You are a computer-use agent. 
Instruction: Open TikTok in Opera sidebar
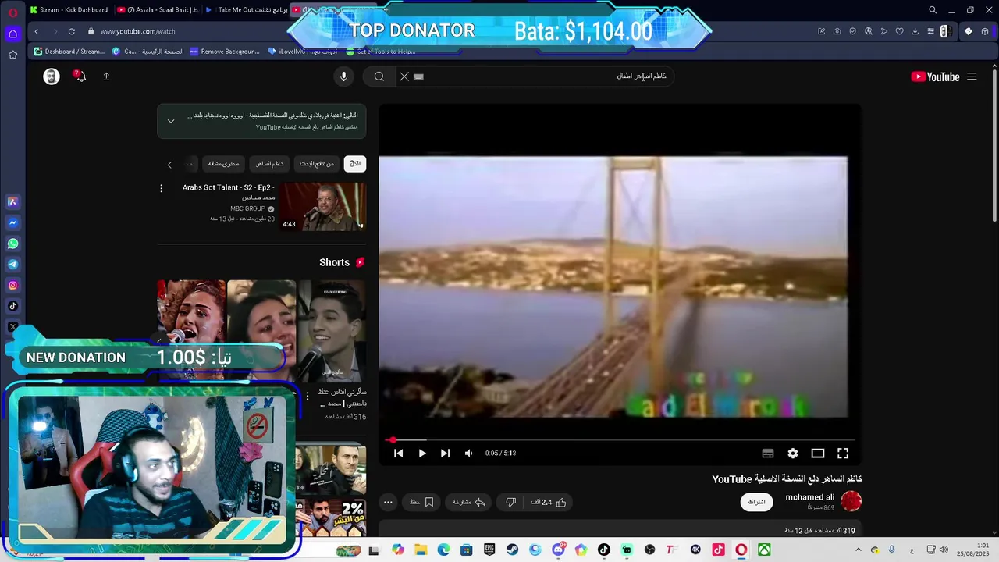12,306
